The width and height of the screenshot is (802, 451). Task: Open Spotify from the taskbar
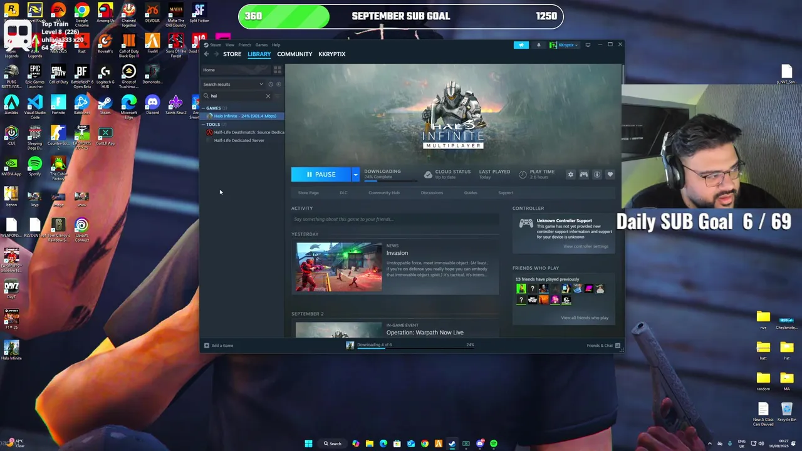click(x=494, y=443)
